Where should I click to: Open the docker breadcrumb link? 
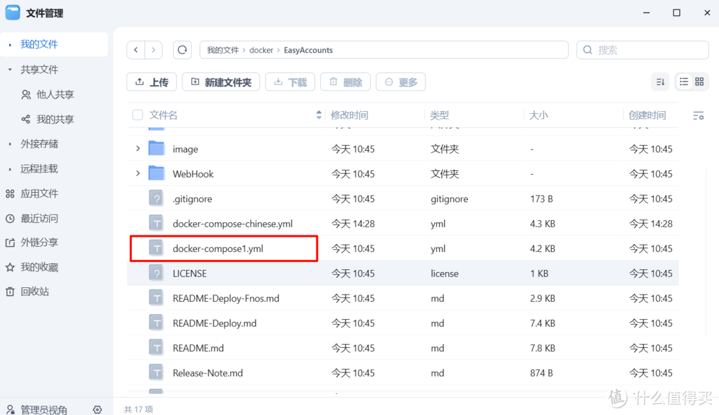click(x=262, y=50)
